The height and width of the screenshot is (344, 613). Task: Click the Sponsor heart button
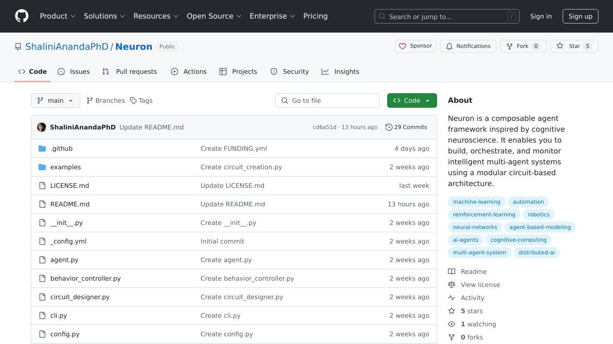415,46
